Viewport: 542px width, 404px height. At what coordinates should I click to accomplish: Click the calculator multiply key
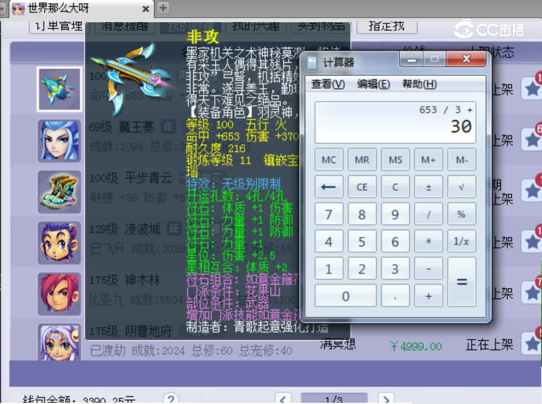(x=429, y=241)
